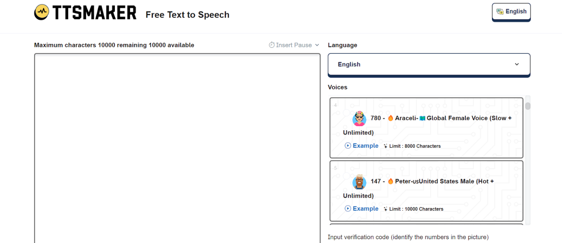Image resolution: width=562 pixels, height=243 pixels.
Task: Click Araceli's avatar picture
Action: click(359, 119)
